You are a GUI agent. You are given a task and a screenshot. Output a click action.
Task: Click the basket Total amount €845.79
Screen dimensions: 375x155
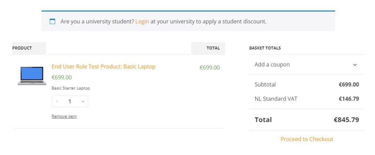coord(346,120)
